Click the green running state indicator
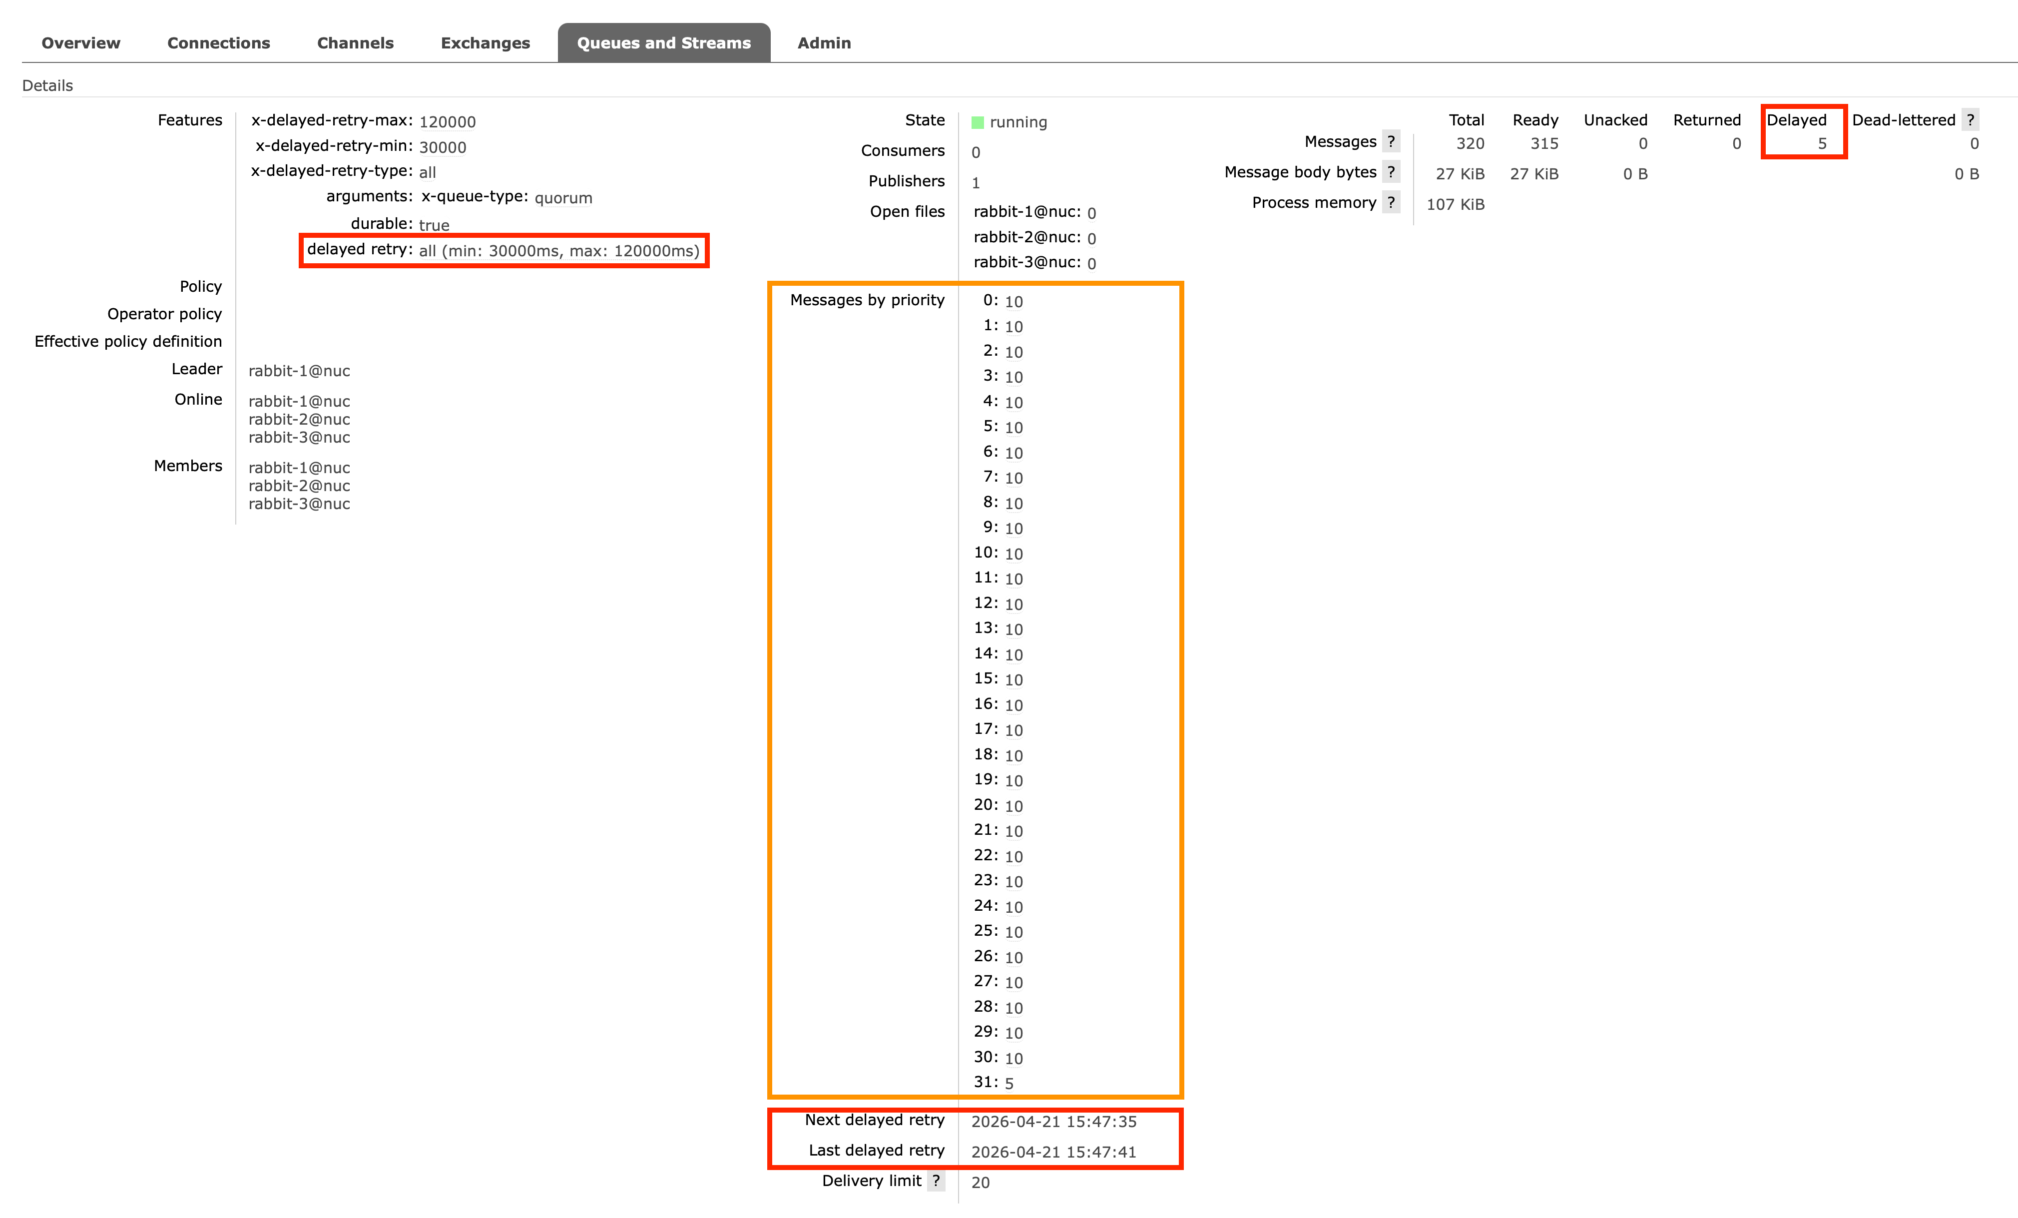Image resolution: width=2018 pixels, height=1218 pixels. click(x=978, y=121)
